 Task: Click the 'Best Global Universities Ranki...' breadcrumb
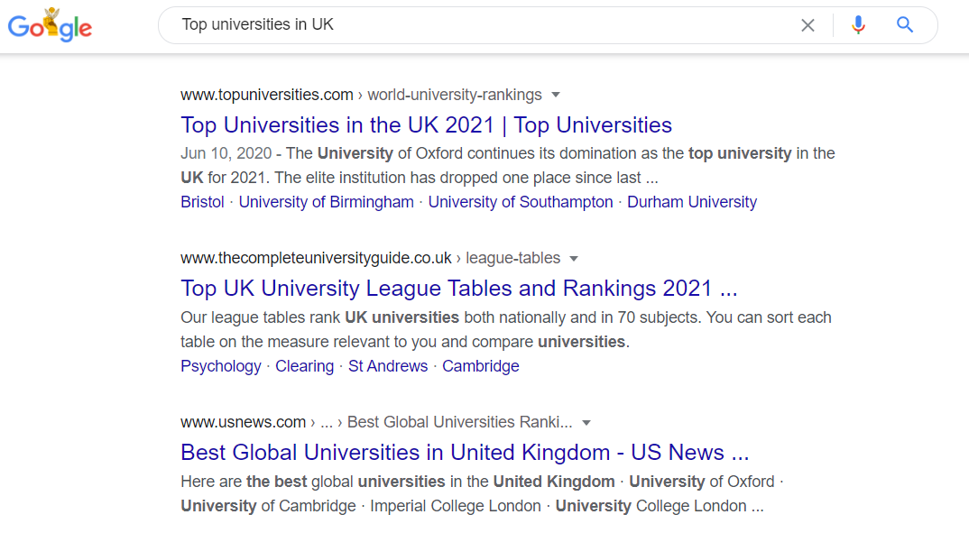tap(460, 422)
